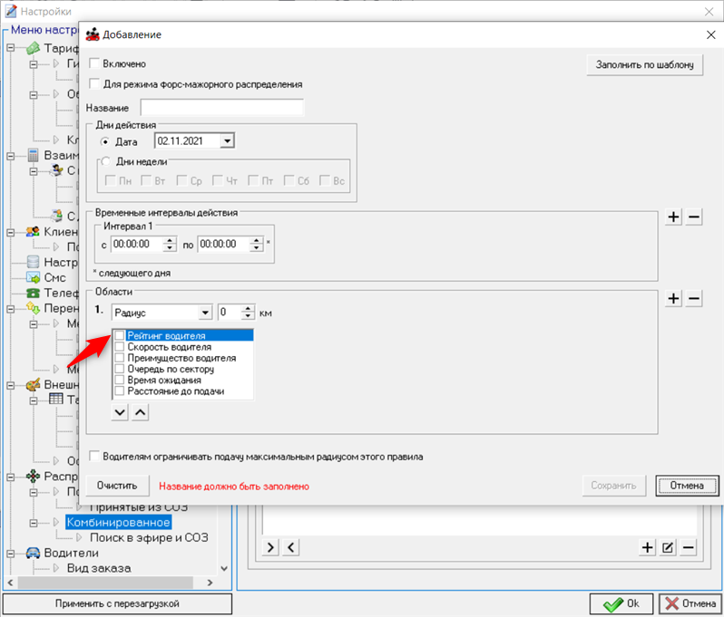
Task: Click "Применить с перезагрузкой" button
Action: click(117, 603)
